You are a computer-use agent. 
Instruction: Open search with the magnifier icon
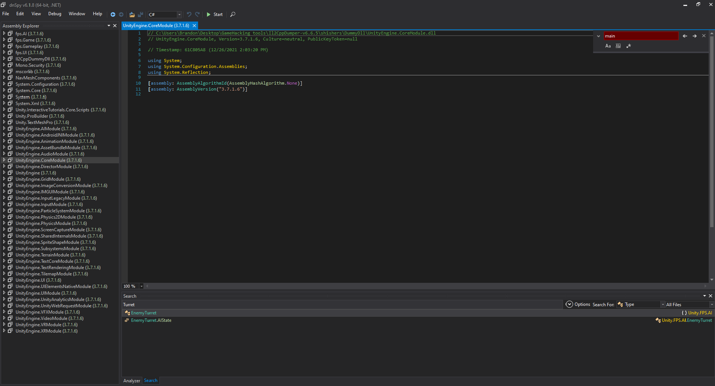(x=233, y=14)
